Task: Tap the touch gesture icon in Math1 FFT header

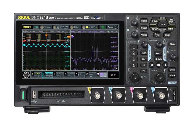Action: click(x=107, y=32)
